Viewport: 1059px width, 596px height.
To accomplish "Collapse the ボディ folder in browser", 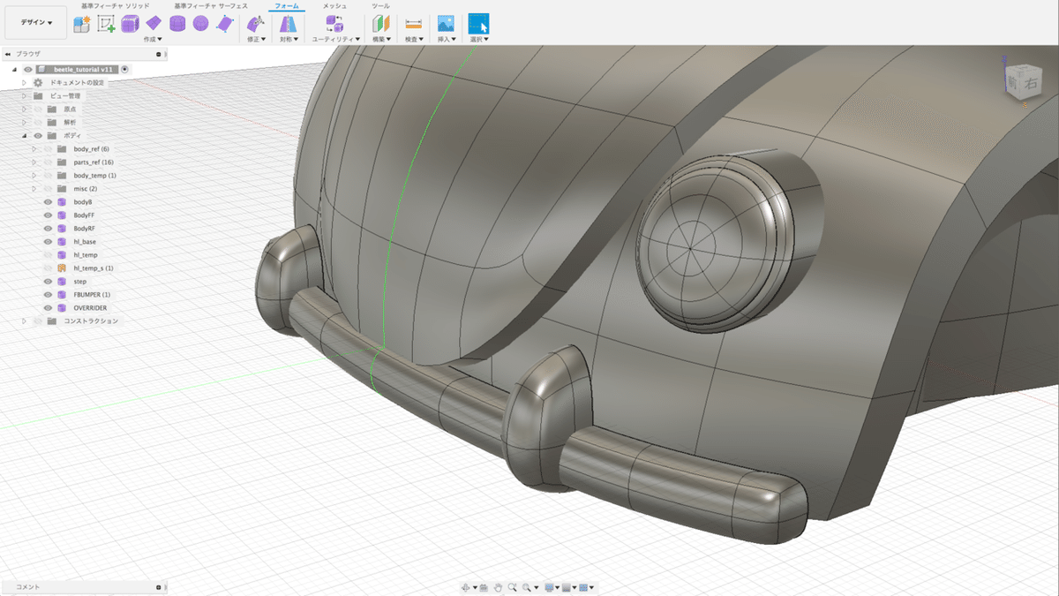I will point(26,136).
